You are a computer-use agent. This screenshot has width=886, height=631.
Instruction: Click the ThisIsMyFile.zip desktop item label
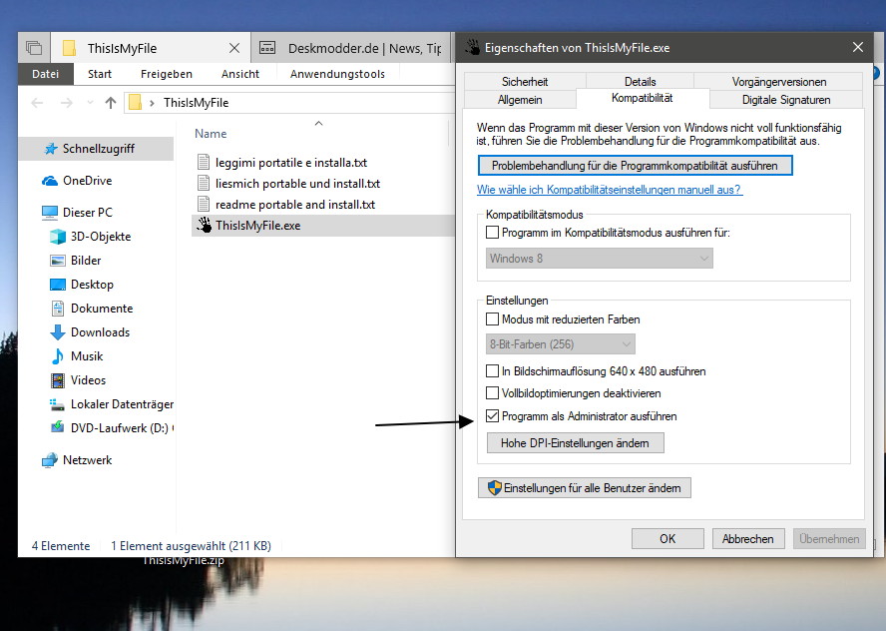183,561
